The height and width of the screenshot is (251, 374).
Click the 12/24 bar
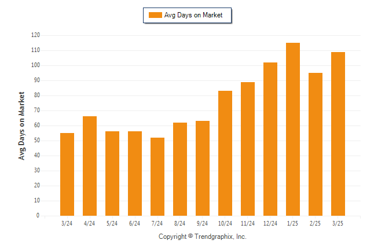pos(270,139)
